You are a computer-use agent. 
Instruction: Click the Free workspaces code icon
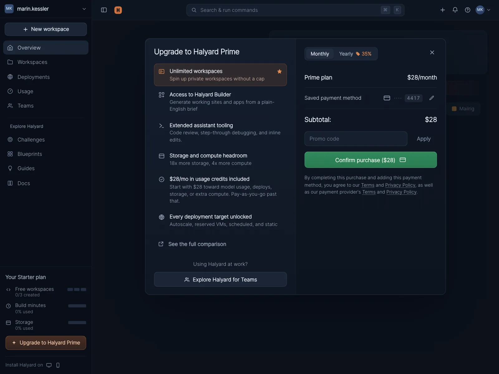point(8,290)
